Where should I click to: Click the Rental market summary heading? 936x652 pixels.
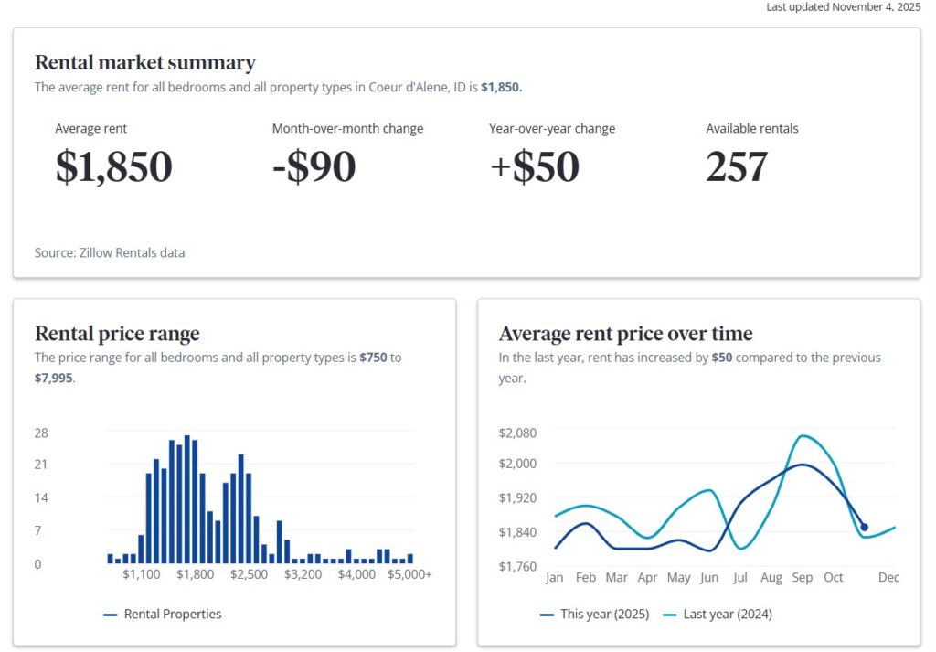[x=145, y=63]
